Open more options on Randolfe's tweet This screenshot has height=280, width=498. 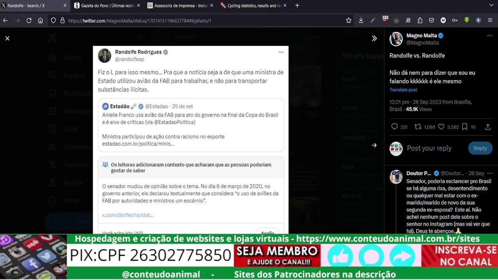[x=281, y=52]
